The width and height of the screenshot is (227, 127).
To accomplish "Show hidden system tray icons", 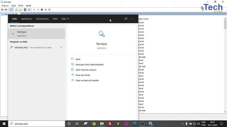I will [x=183, y=124].
